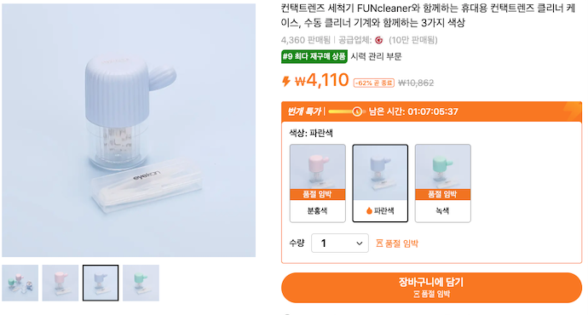Open the 수량 quantity dropdown

340,243
